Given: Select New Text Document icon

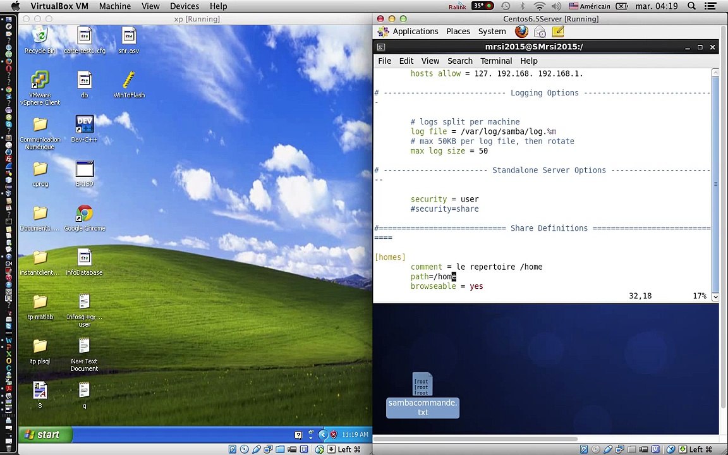Looking at the screenshot, I should [84, 355].
